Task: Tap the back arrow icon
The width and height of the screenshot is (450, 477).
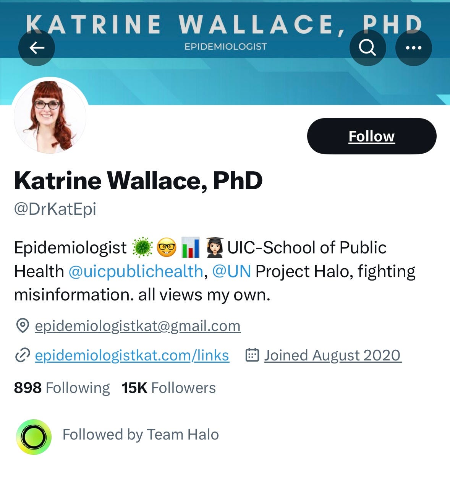Action: click(x=37, y=48)
